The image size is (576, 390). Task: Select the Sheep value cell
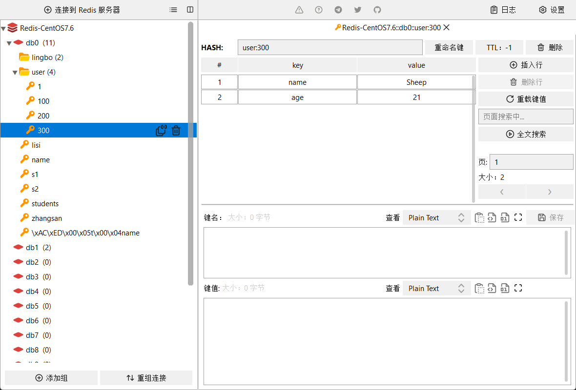pyautogui.click(x=416, y=82)
